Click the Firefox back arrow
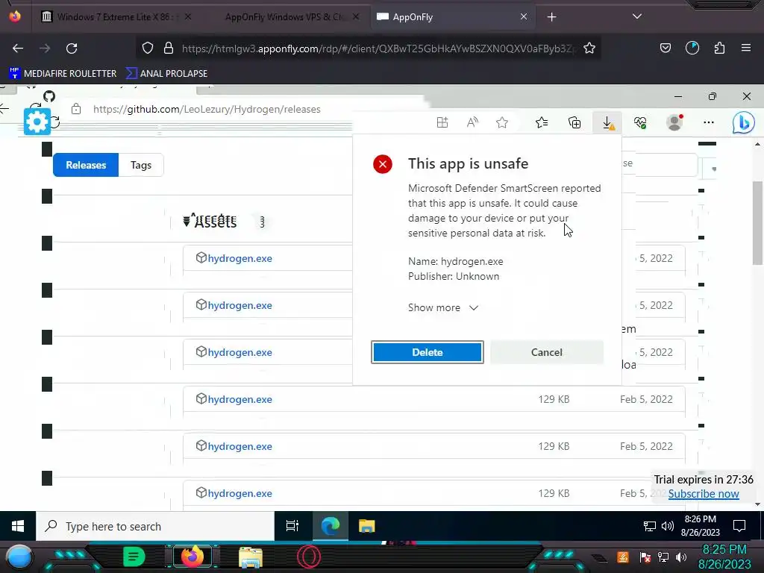 click(x=18, y=48)
